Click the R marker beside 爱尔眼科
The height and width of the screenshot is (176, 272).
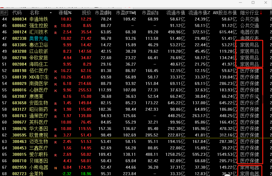tap(56, 155)
